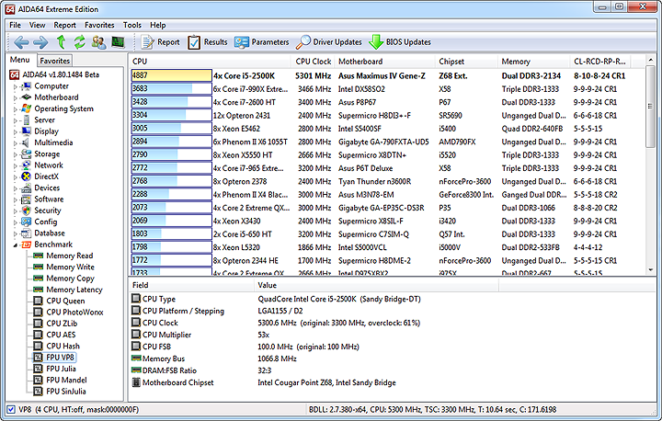Select the Memory Write benchmark
Image resolution: width=662 pixels, height=421 pixels.
70,267
